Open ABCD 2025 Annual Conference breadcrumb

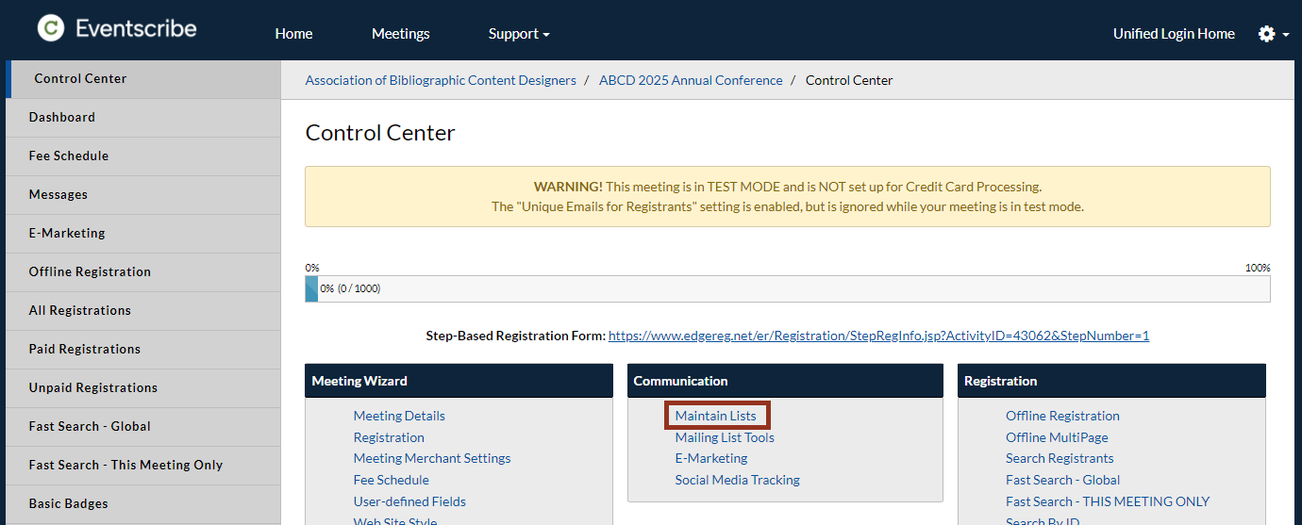pos(691,80)
